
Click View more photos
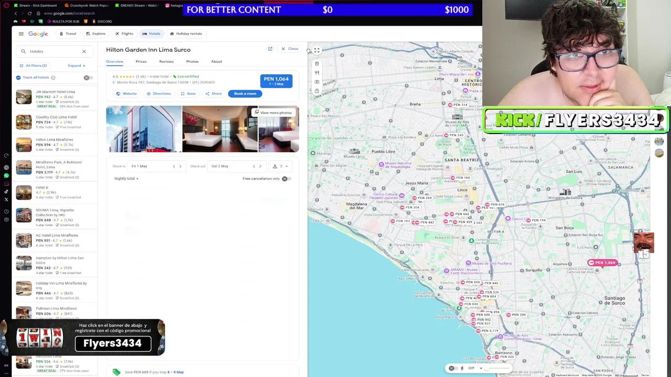[273, 113]
